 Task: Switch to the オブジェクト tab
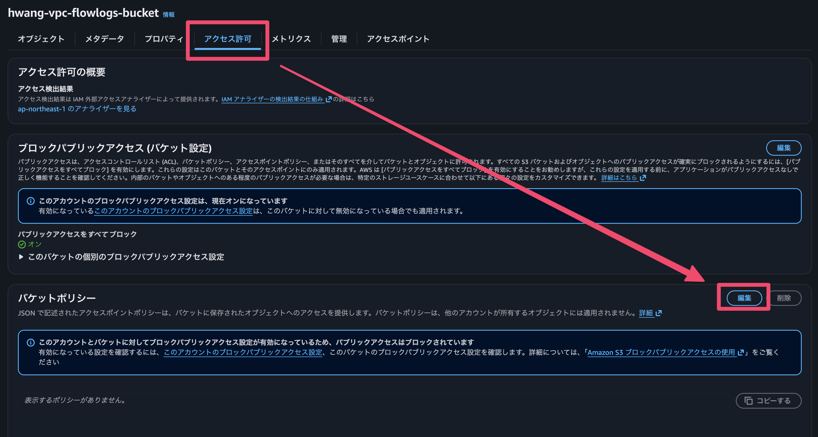(x=41, y=39)
